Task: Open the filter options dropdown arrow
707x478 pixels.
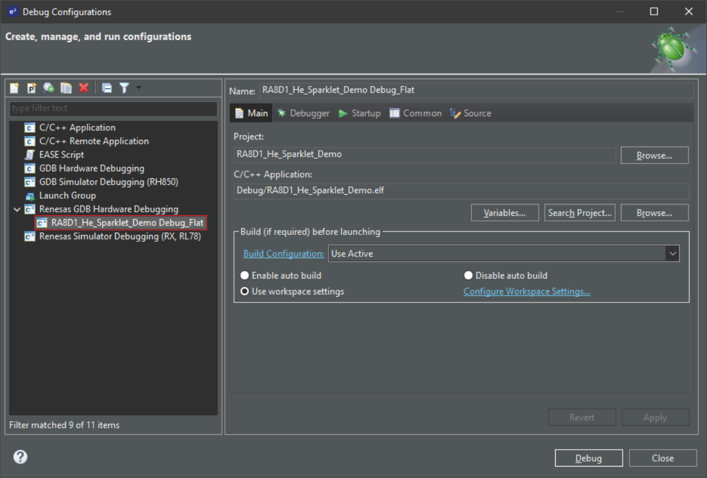Action: tap(139, 88)
